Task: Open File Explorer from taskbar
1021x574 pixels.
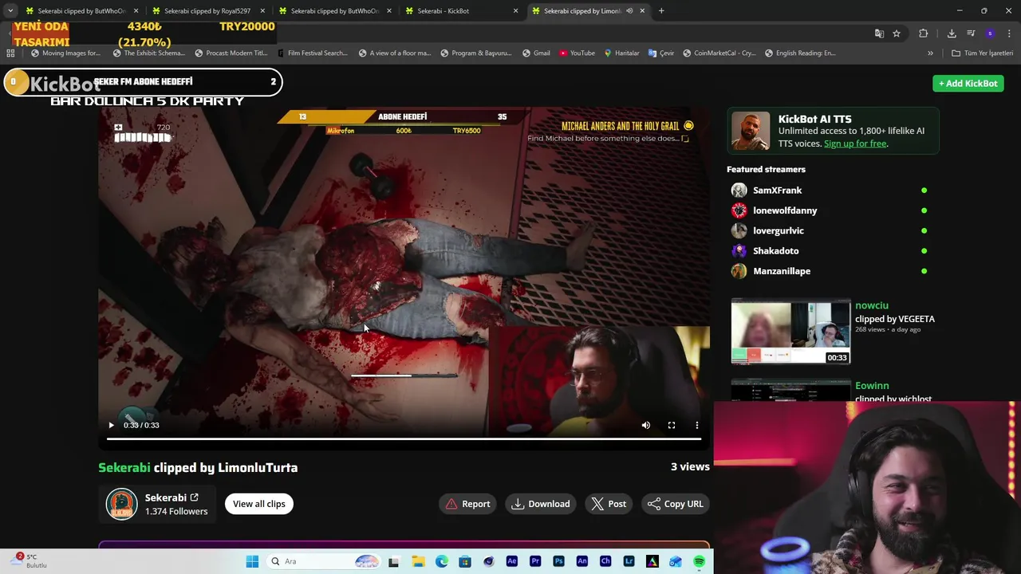Action: (418, 561)
